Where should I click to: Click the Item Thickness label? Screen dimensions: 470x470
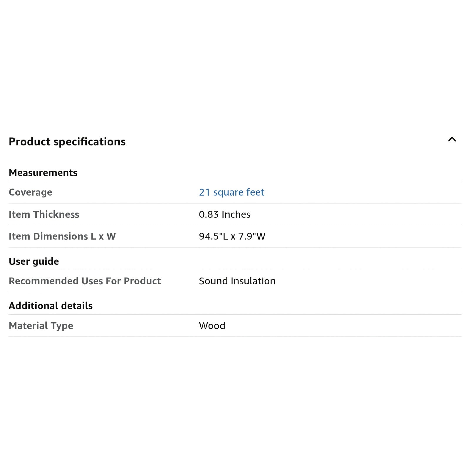pos(44,214)
